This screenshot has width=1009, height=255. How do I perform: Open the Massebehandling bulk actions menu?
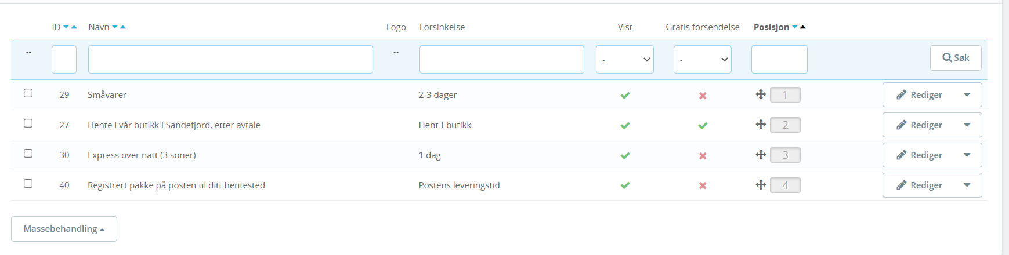pyautogui.click(x=64, y=229)
